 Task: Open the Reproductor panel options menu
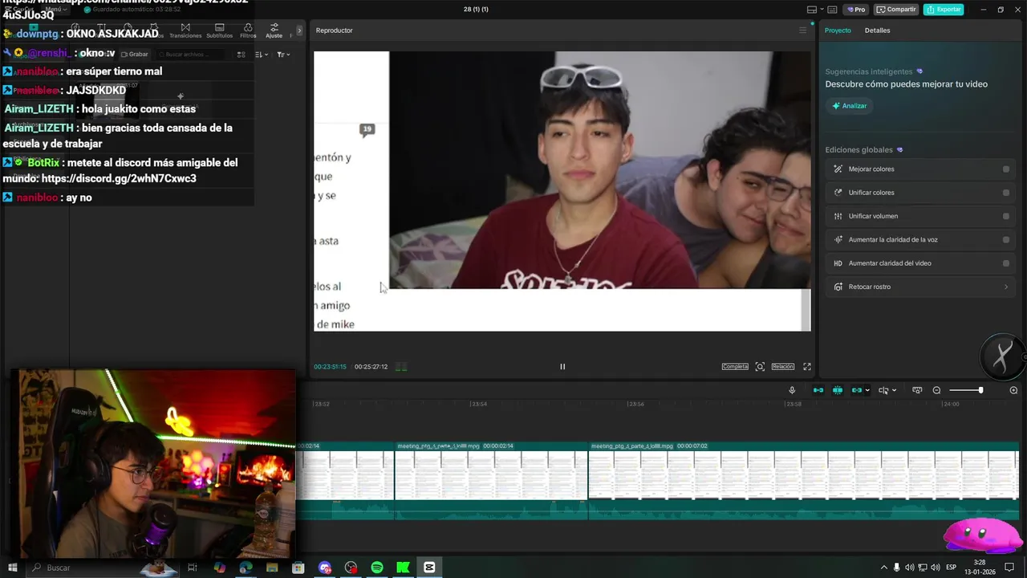tap(802, 31)
